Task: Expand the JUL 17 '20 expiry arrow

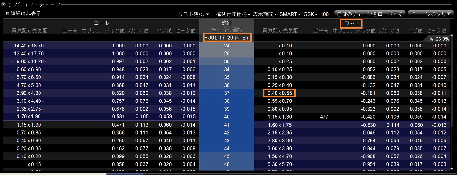Action: (206, 38)
